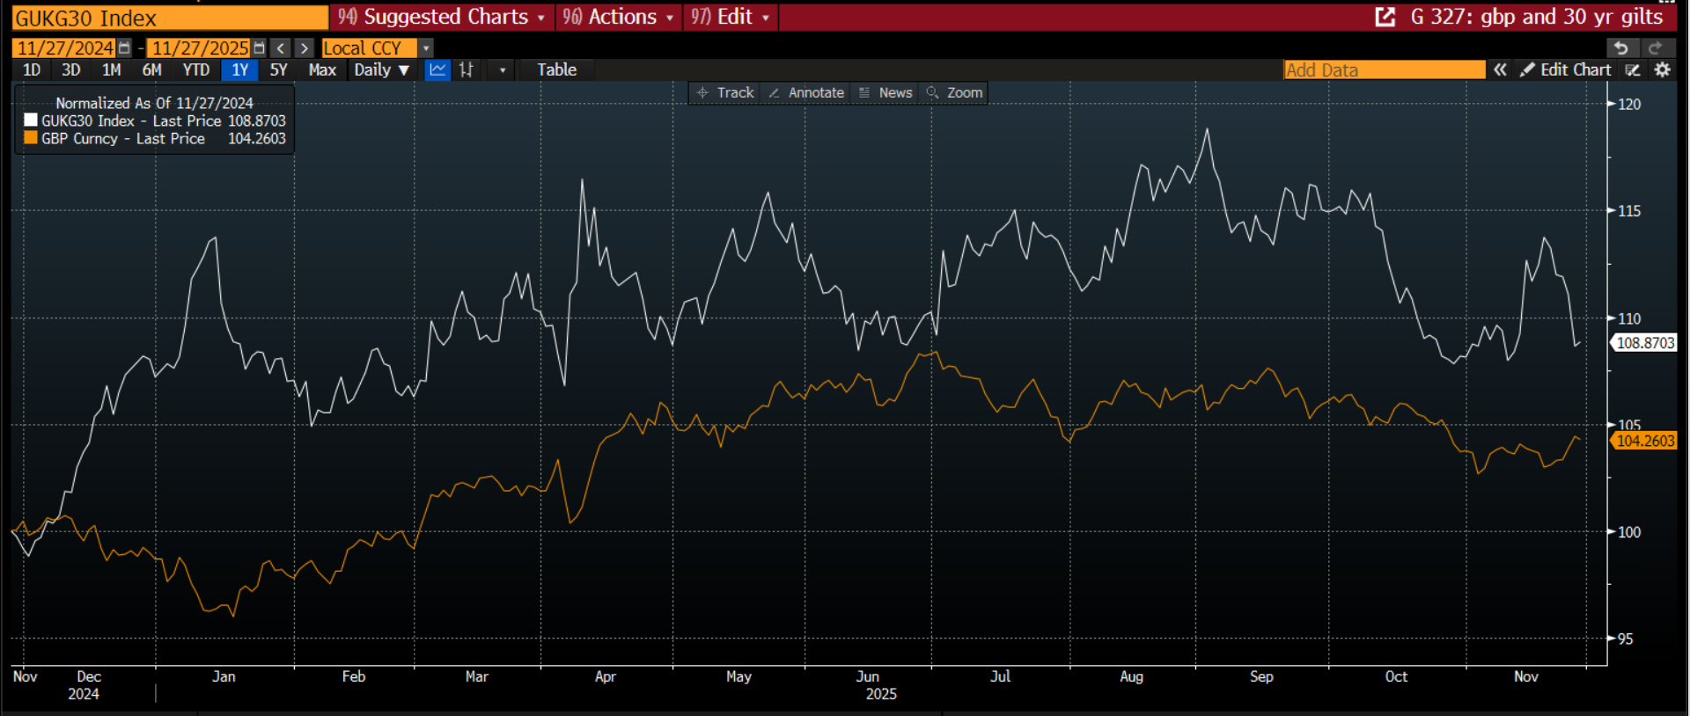Collapse panel with double-chevron icon
Viewport: 1690px width, 716px height.
(x=1500, y=69)
